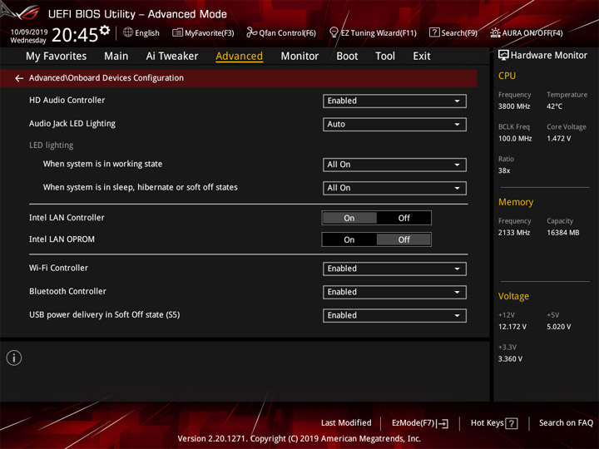
Task: Turn Intel LAN Controller Off
Action: coord(403,218)
